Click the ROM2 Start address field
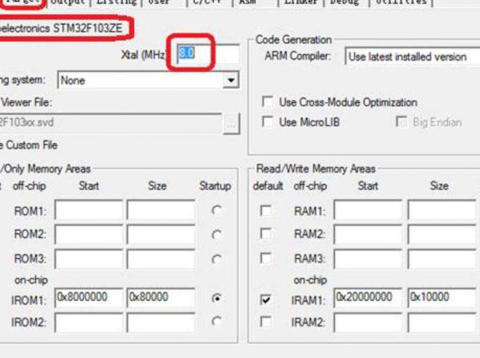 (x=89, y=234)
